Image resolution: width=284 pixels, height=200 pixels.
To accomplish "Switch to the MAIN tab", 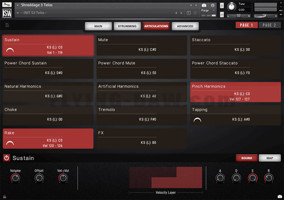I will tap(98, 26).
